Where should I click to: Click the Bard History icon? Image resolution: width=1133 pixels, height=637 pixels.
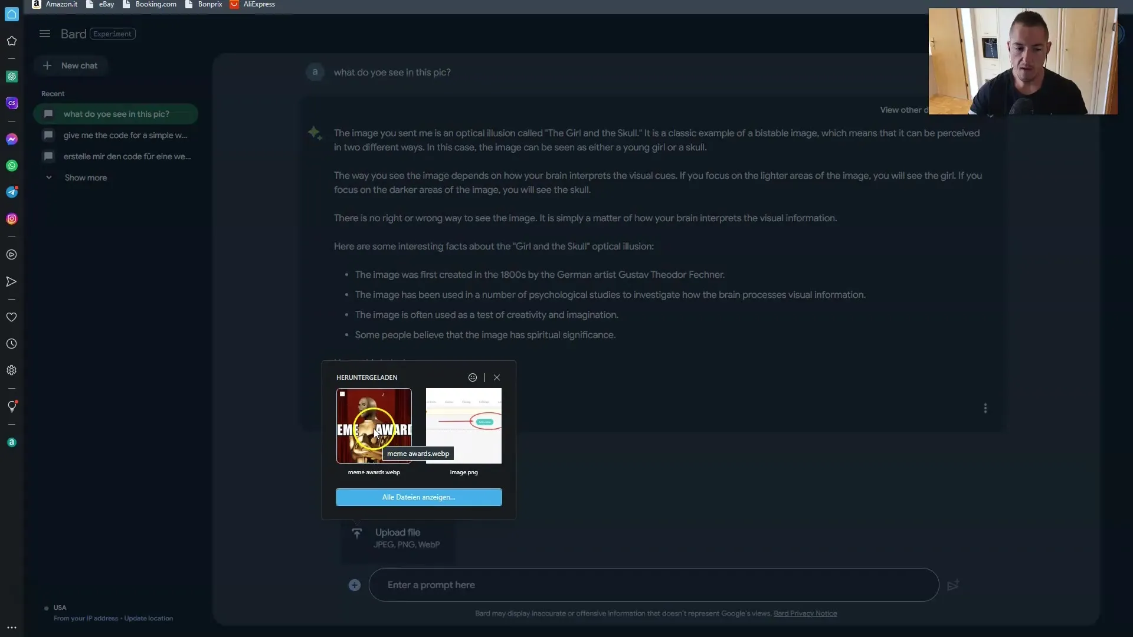(11, 344)
